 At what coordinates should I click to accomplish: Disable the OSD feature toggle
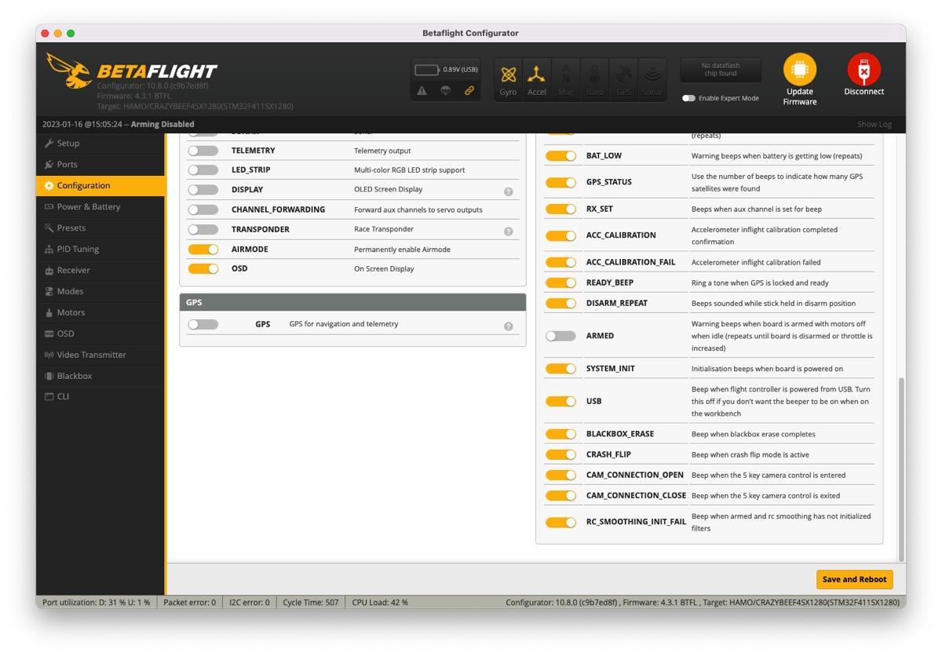[x=203, y=268]
